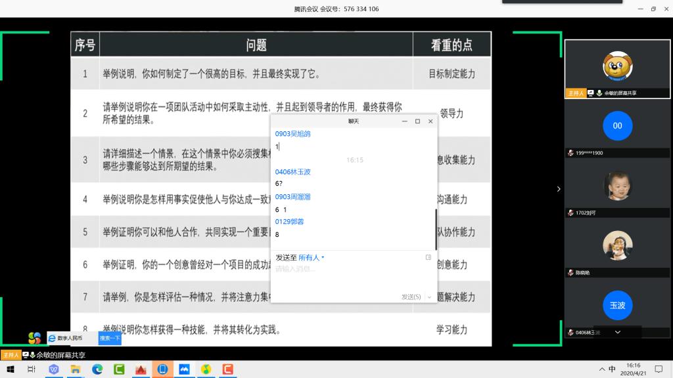This screenshot has height=378, width=673.
Task: Open Task View from the taskbar
Action: 31,369
